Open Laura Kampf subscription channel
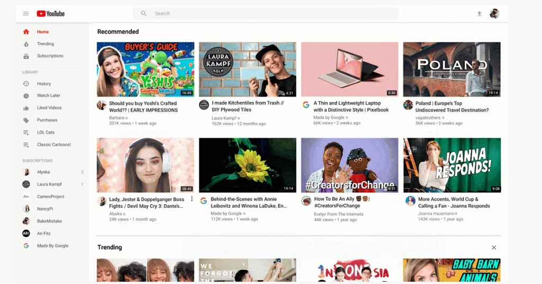The width and height of the screenshot is (542, 284). click(x=49, y=184)
